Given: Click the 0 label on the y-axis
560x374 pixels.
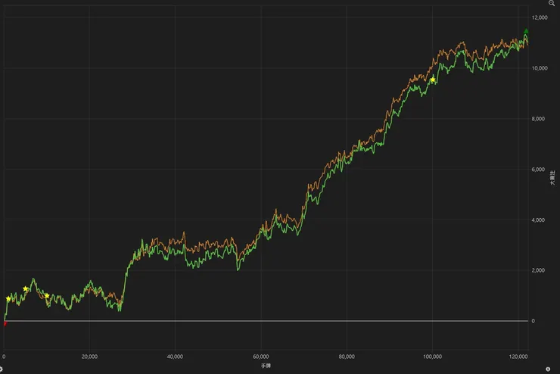Looking at the screenshot, I should (534, 321).
